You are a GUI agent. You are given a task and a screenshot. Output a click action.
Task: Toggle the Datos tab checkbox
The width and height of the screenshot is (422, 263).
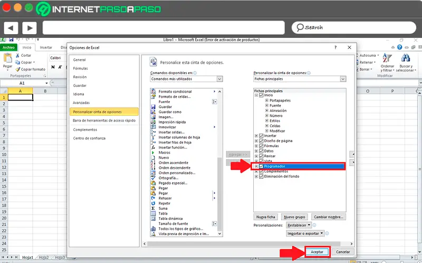(x=261, y=151)
